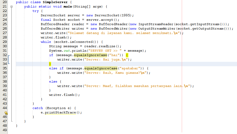237x134 pixels.
Task: Click InputStreamReader in the reader line
Action: point(156,24)
